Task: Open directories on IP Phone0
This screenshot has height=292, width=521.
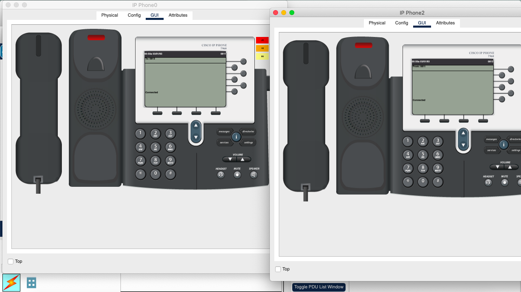Action: pos(248,132)
